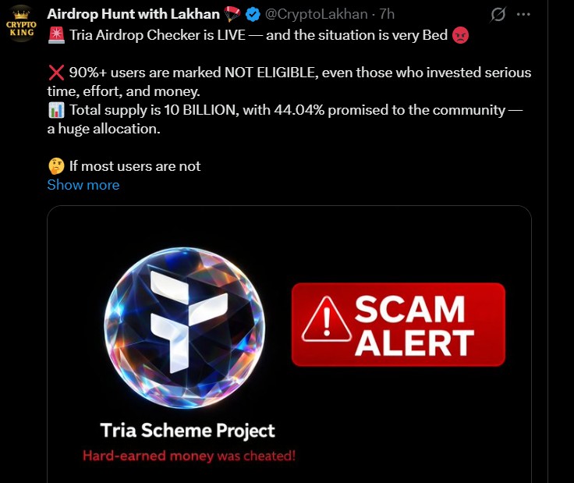
Task: Click the @CryptoLakhan handle
Action: tap(317, 14)
